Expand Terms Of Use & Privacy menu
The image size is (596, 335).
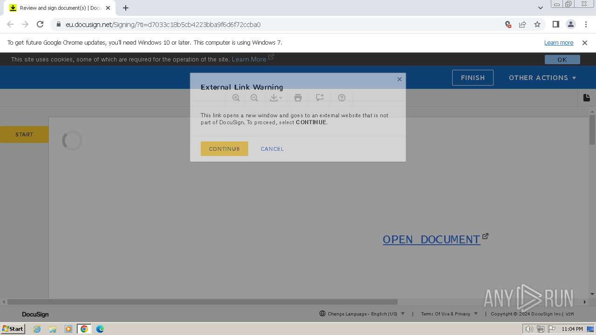(x=449, y=314)
